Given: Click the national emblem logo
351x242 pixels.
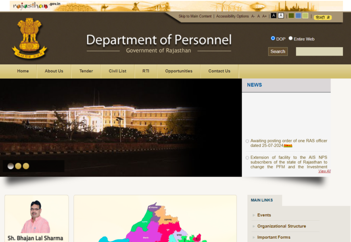Looking at the screenshot, I should [x=29, y=38].
